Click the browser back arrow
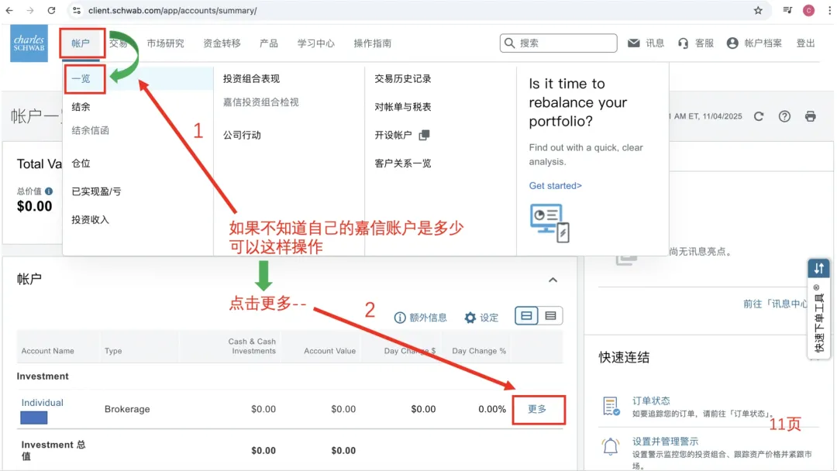The image size is (837, 471). click(x=9, y=10)
